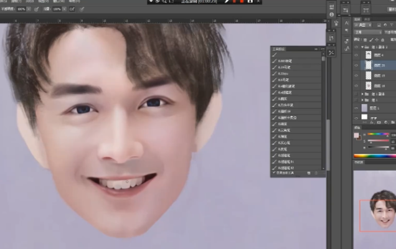Open the layer filter type dropdown
Screen dimensions: 396x249
point(364,25)
